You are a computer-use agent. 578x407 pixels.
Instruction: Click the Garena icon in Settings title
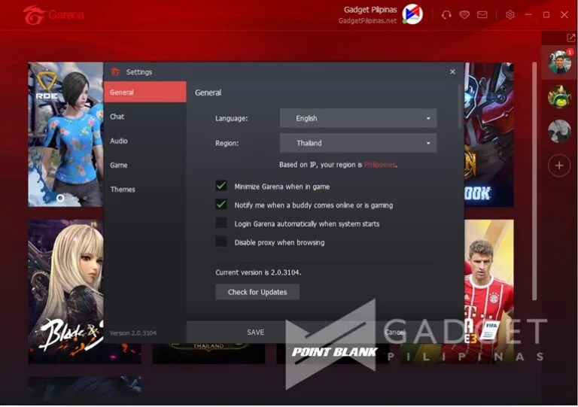pos(115,71)
